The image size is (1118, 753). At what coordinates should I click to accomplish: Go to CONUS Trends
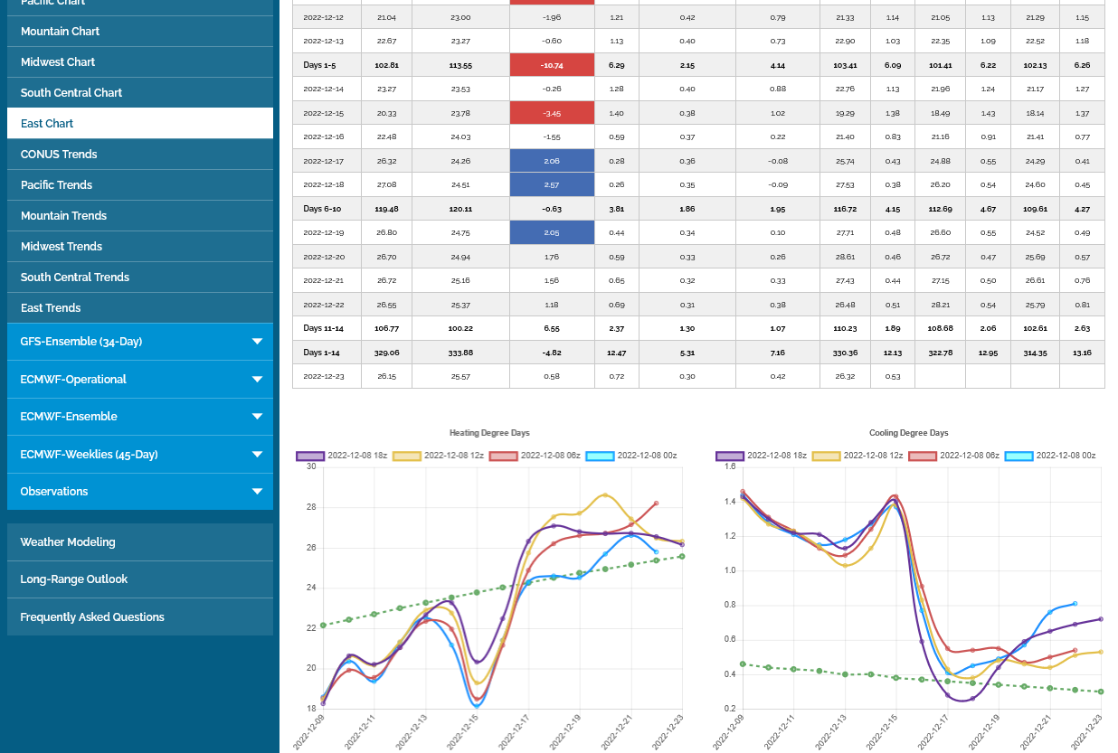coord(59,155)
